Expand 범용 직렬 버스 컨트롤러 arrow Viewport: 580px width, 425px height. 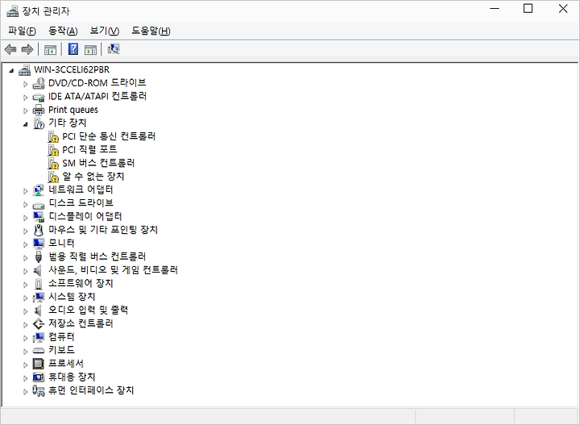point(26,258)
